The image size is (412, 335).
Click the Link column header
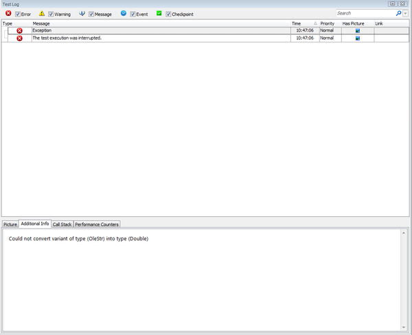coord(391,23)
